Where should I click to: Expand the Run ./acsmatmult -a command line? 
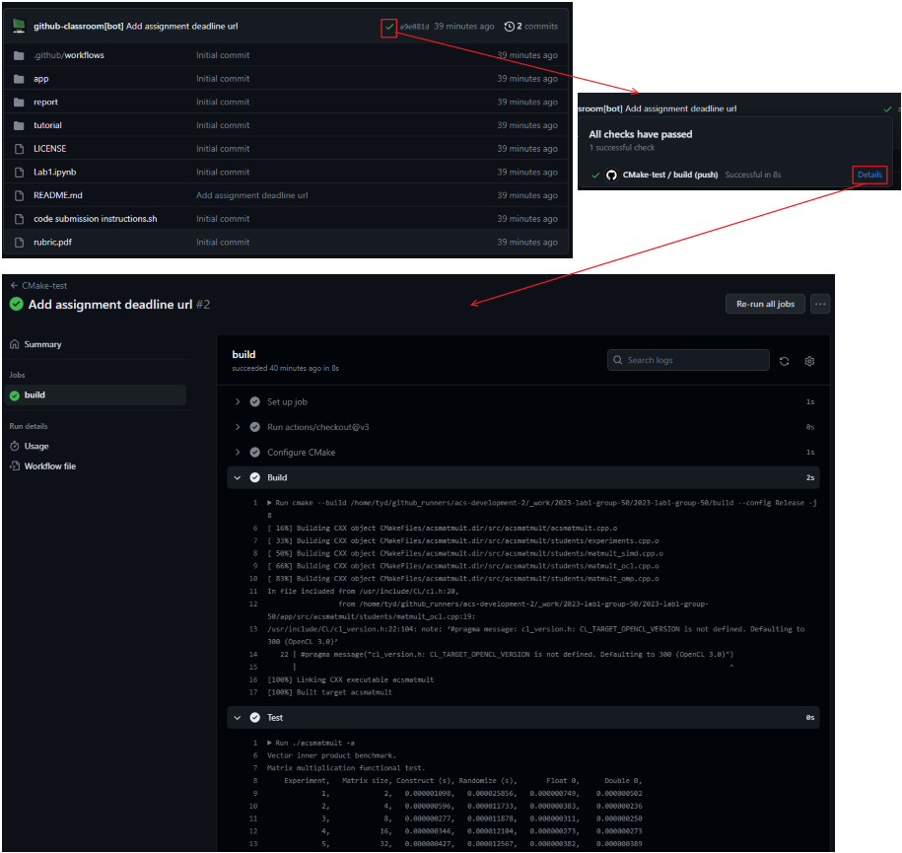[270, 744]
